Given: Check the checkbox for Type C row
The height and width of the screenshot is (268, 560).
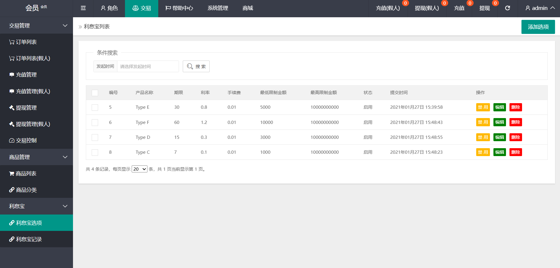Looking at the screenshot, I should pos(95,153).
